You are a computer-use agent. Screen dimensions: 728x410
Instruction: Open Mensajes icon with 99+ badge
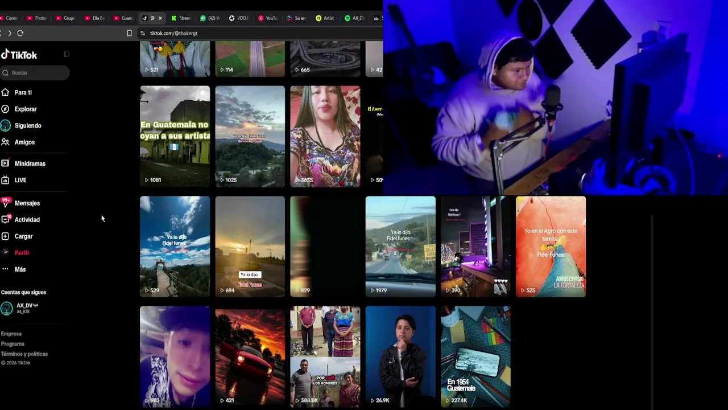coord(6,203)
